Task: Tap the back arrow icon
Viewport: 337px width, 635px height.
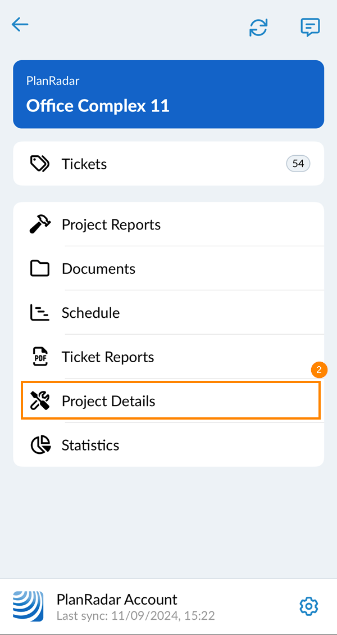Action: (20, 25)
